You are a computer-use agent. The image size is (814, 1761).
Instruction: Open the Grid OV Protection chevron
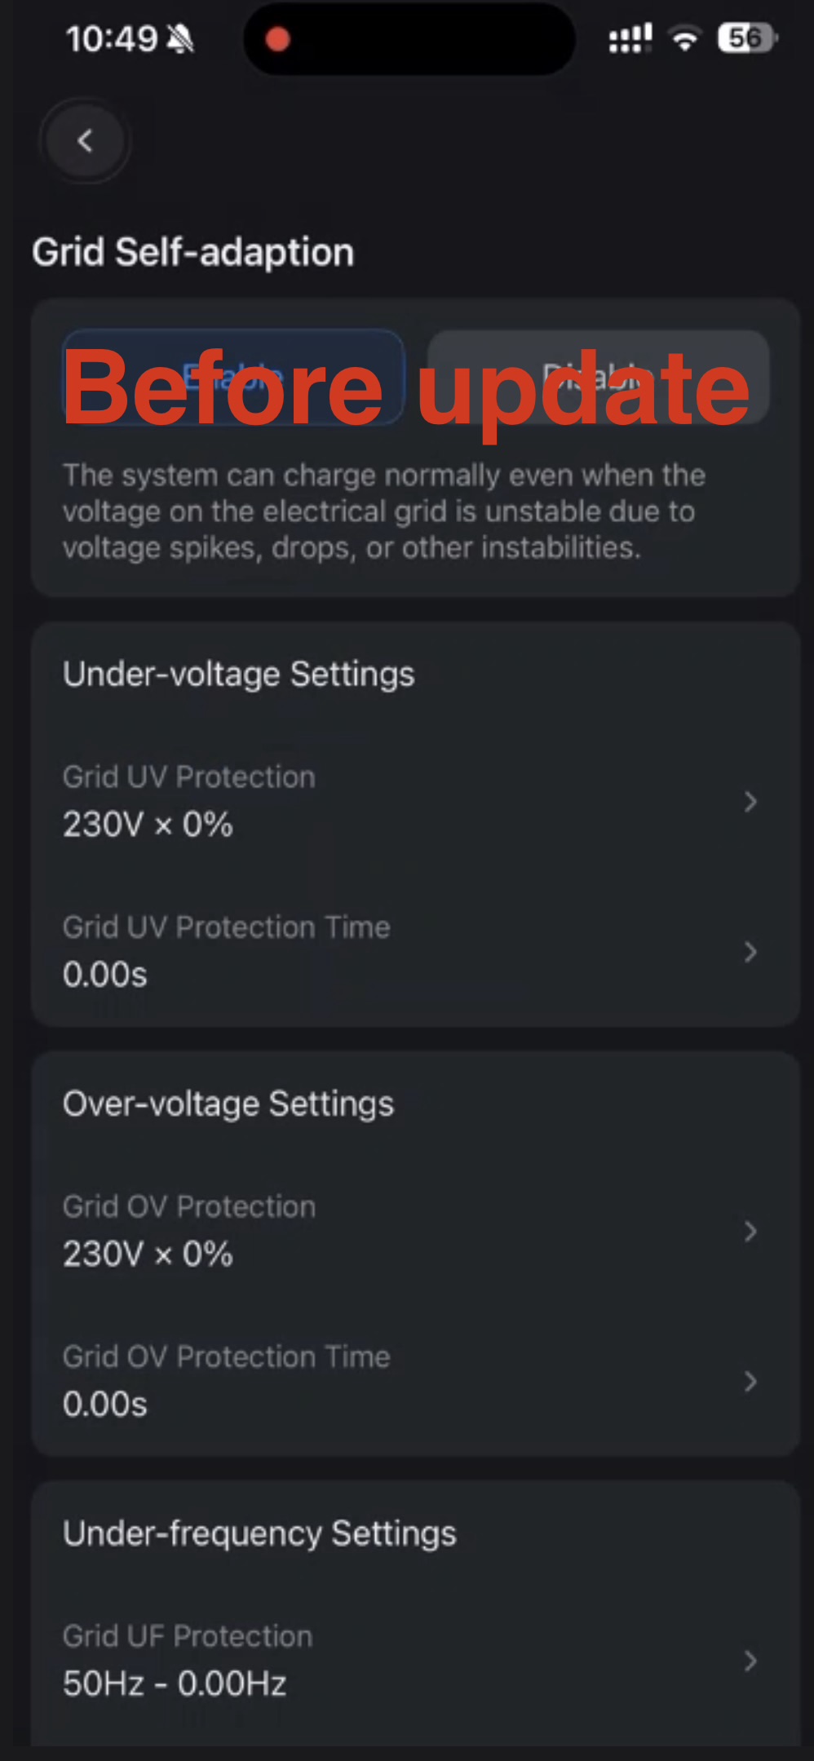[750, 1231]
